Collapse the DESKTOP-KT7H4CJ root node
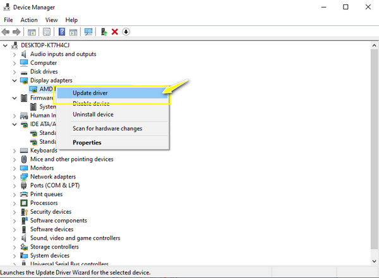 pos(5,45)
